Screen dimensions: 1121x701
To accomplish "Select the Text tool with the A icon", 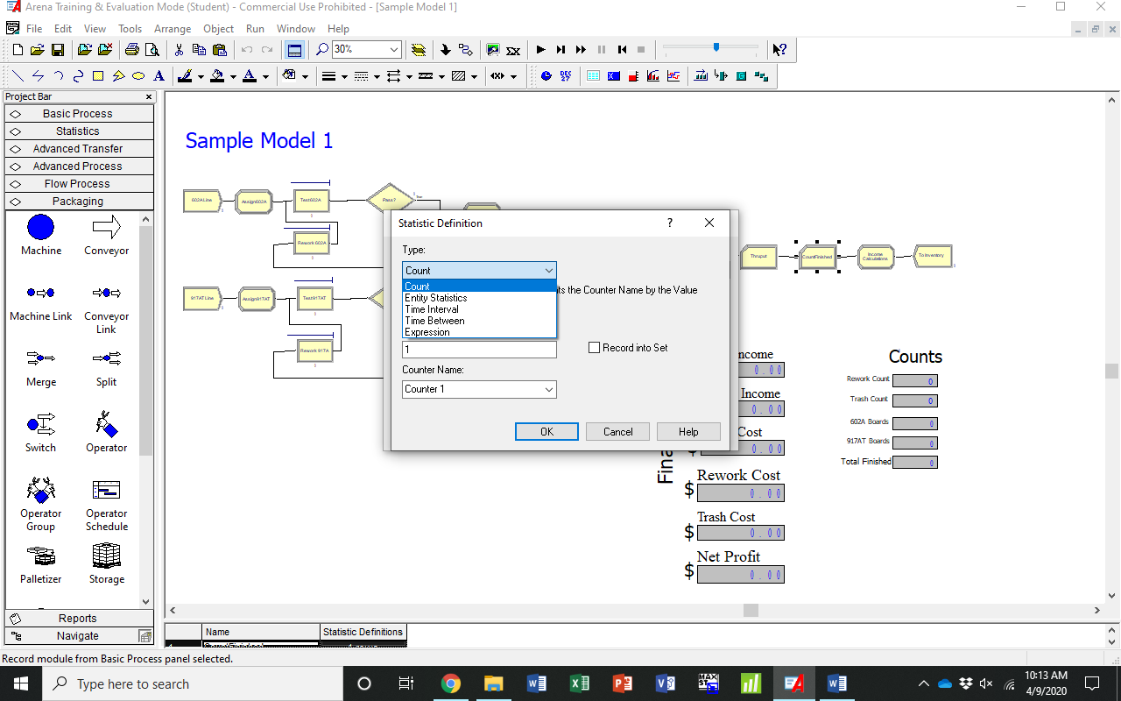I will (x=159, y=76).
